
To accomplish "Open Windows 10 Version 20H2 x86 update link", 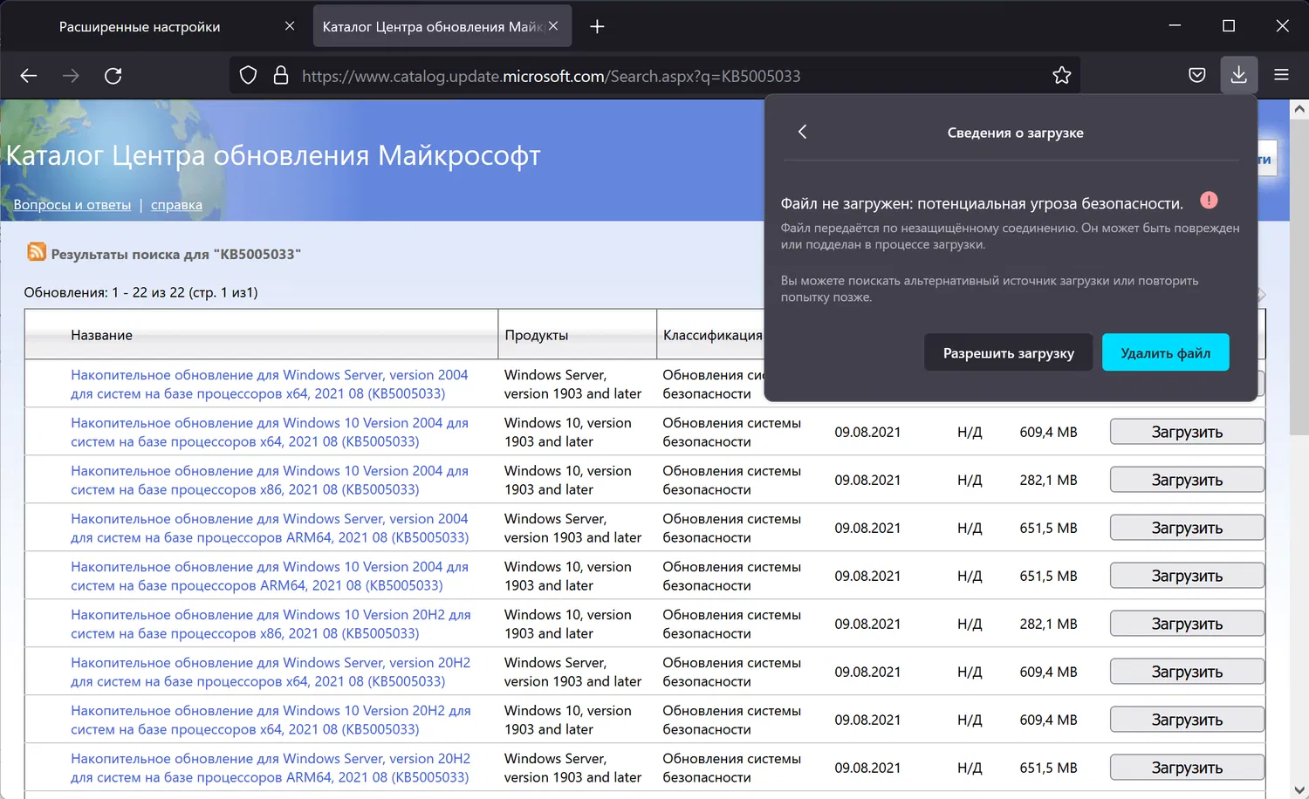I will [x=271, y=624].
